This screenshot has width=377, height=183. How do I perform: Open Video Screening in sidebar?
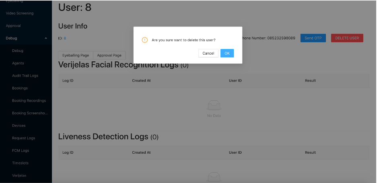[x=20, y=13]
